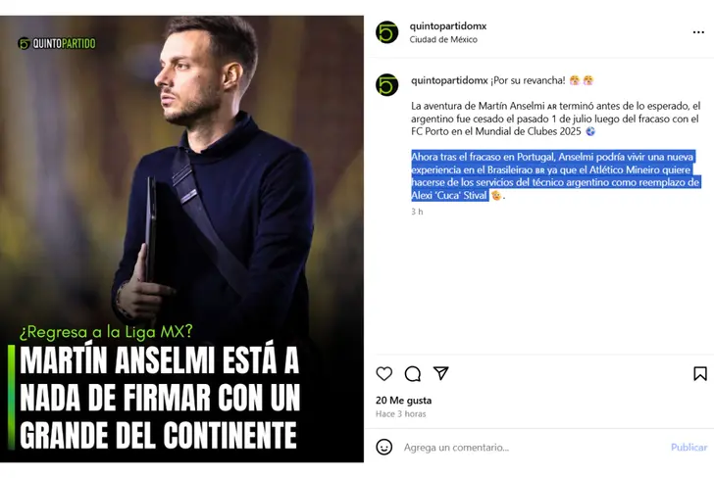Click the Quinto Partido logo on image
Screen dimensions: 714x478
click(x=57, y=43)
